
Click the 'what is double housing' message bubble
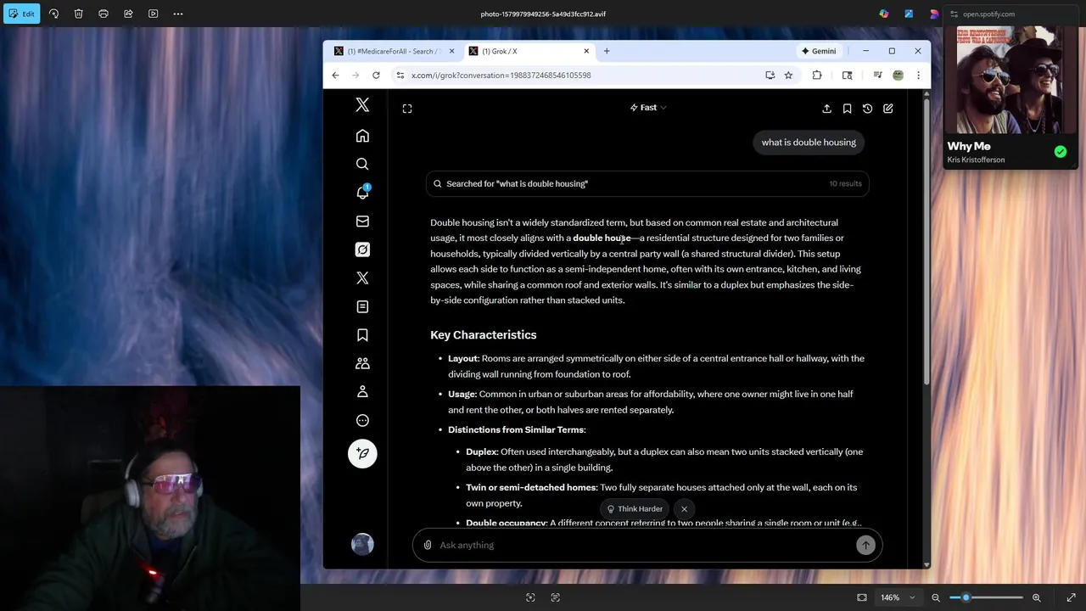[809, 143]
